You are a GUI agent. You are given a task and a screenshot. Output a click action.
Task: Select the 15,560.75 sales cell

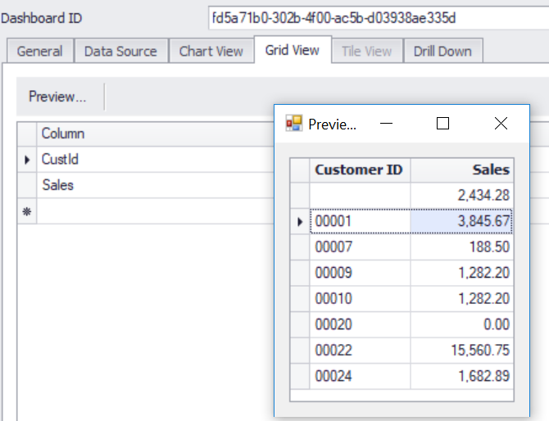click(462, 349)
